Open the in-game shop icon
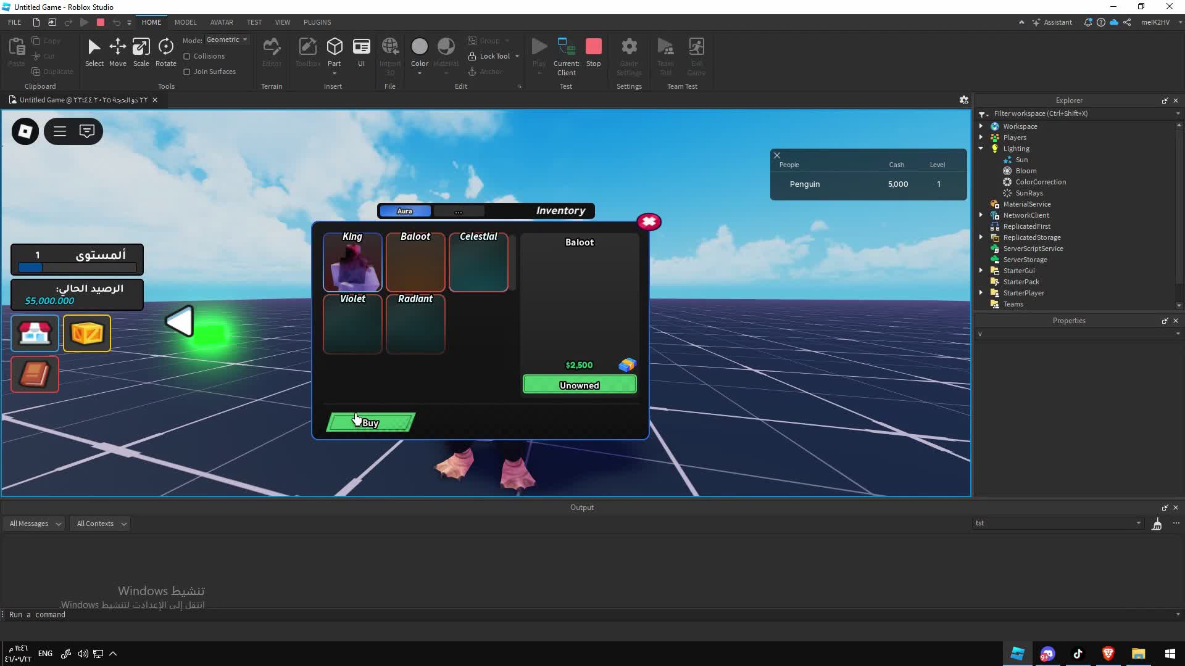This screenshot has width=1185, height=666. point(35,334)
